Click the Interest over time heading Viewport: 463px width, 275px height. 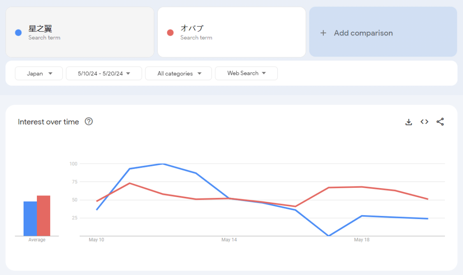(x=48, y=122)
